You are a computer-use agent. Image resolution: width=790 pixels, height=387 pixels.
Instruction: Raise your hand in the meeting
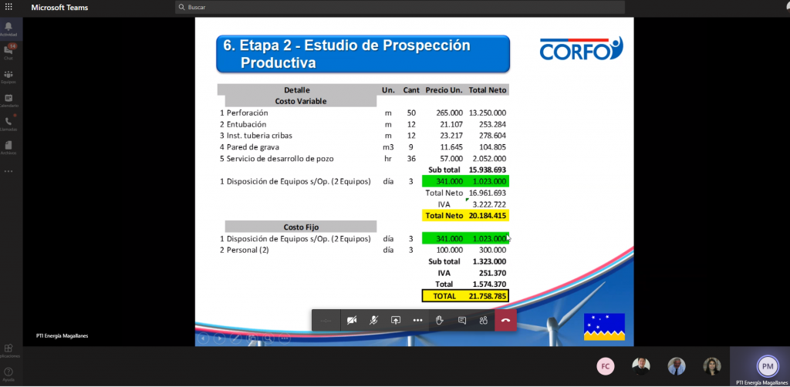click(x=440, y=320)
